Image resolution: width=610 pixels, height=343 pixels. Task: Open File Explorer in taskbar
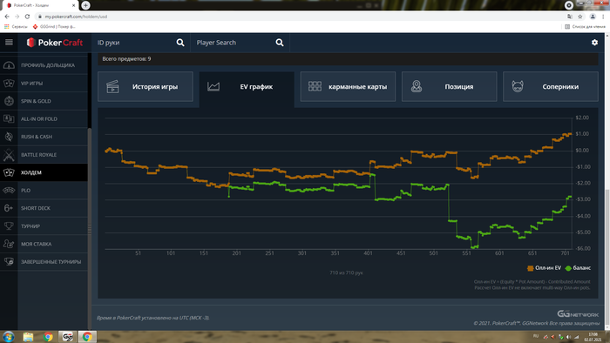[28, 336]
